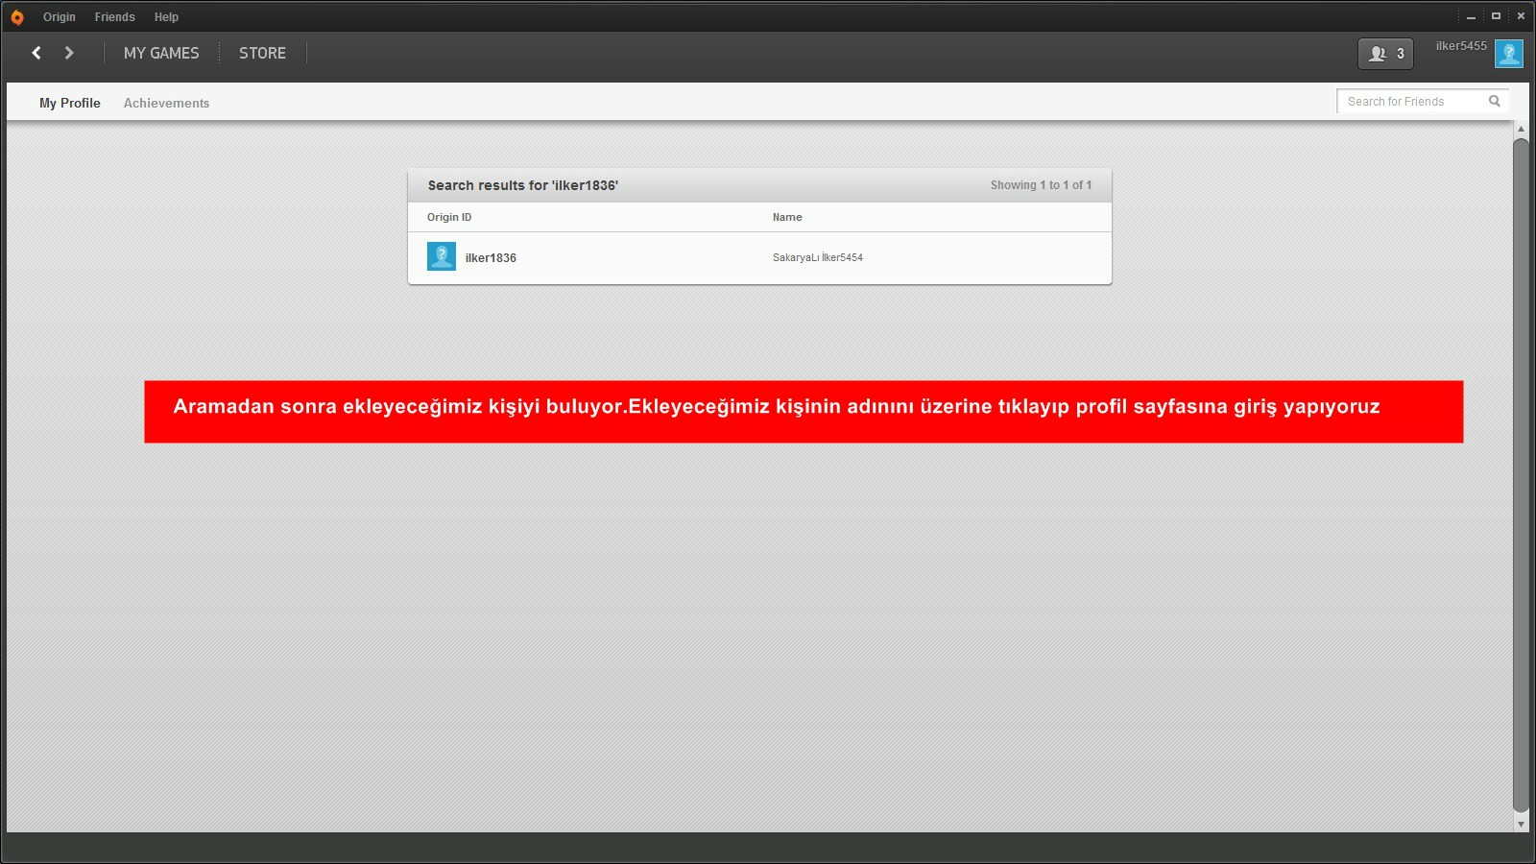The height and width of the screenshot is (864, 1536).
Task: Open the Friends menu
Action: [114, 17]
